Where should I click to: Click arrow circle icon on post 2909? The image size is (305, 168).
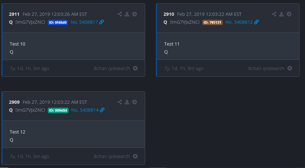coord(134,102)
